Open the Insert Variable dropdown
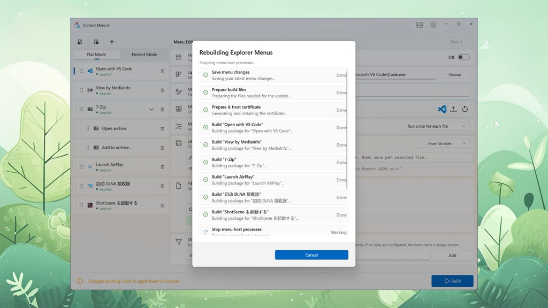This screenshot has width=548, height=308. coord(443,143)
